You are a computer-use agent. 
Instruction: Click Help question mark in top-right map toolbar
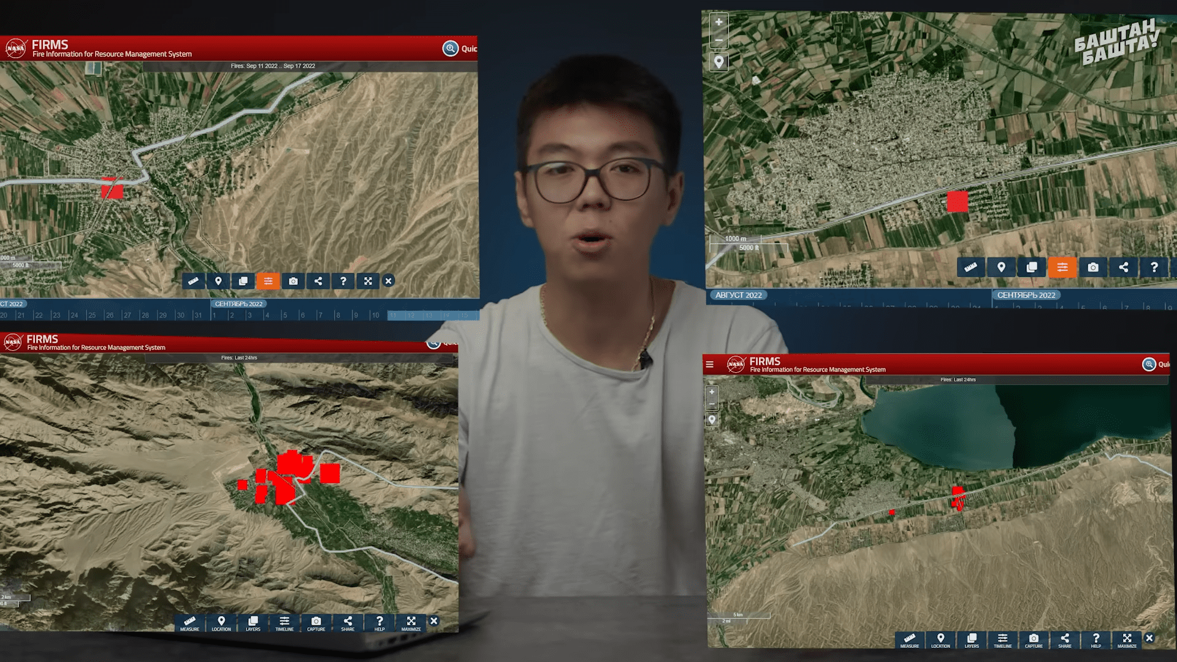point(1154,267)
